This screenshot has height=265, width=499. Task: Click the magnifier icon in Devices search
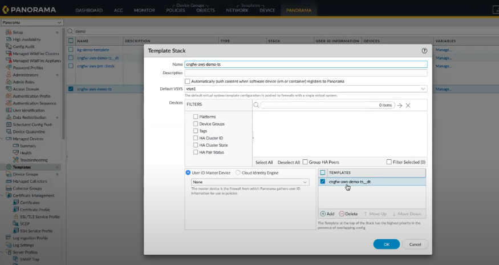[x=256, y=106]
